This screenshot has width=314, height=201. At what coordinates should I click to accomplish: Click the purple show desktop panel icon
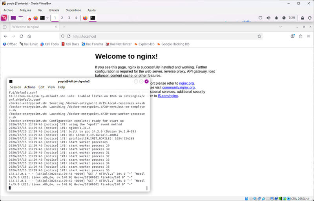tap(13, 18)
